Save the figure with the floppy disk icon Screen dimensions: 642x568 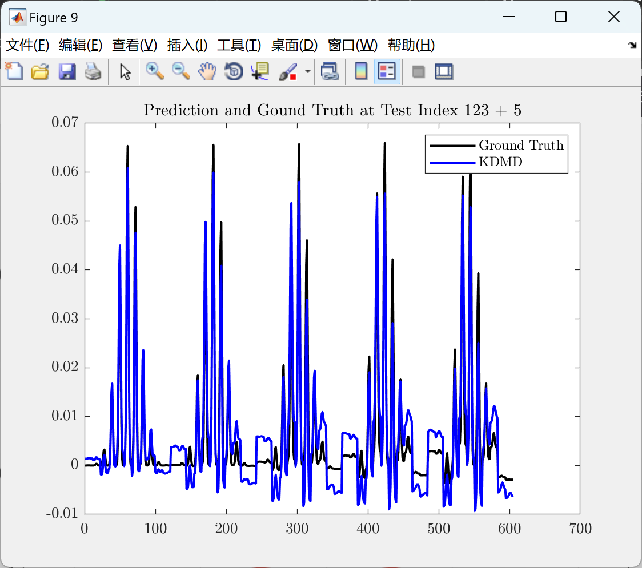(x=67, y=71)
